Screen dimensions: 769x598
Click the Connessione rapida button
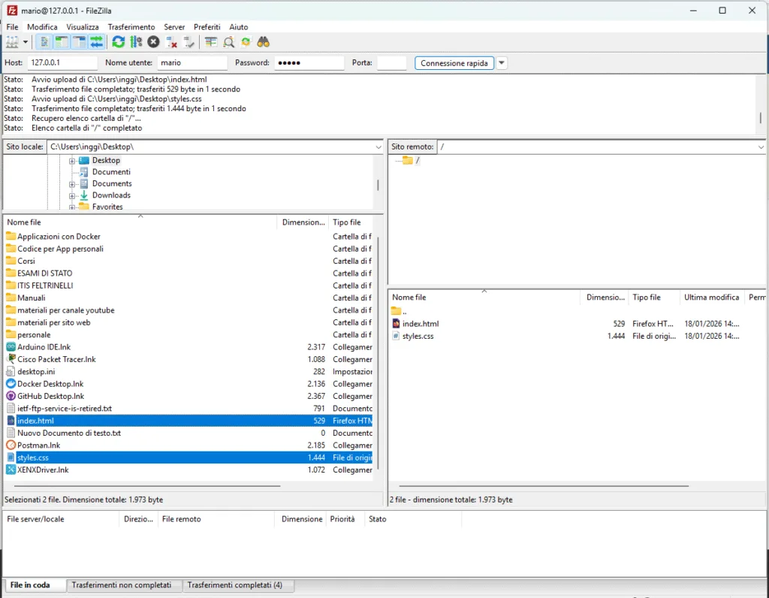click(x=454, y=63)
